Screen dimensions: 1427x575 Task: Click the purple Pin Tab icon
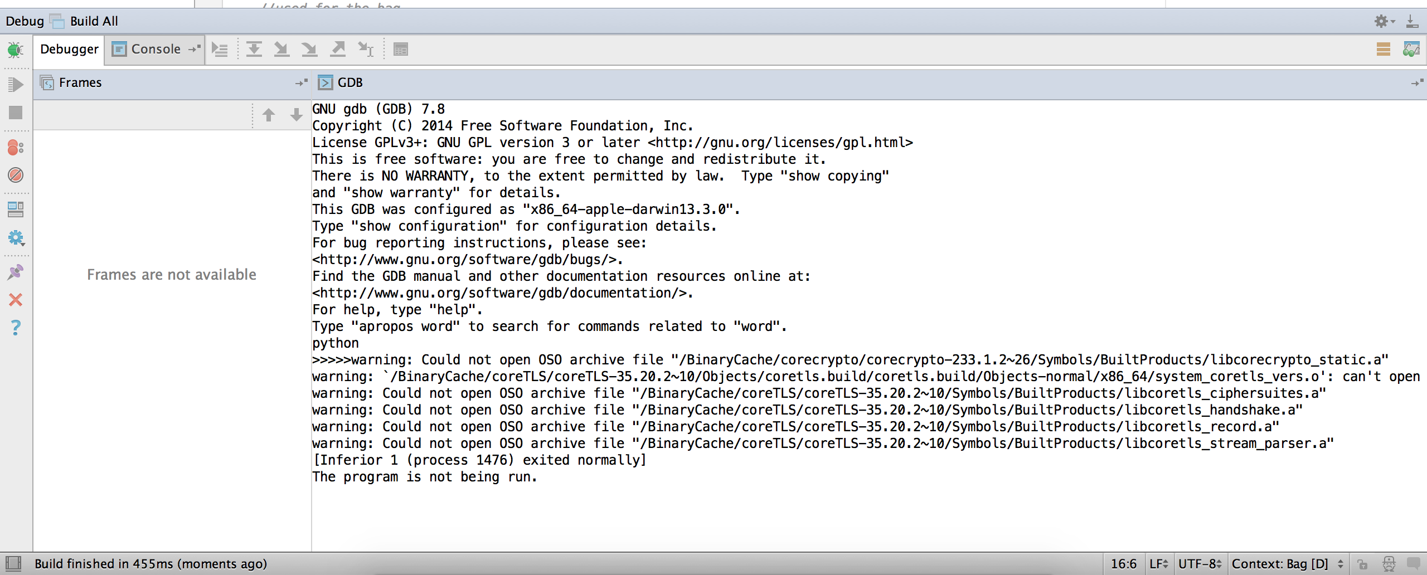tap(16, 272)
